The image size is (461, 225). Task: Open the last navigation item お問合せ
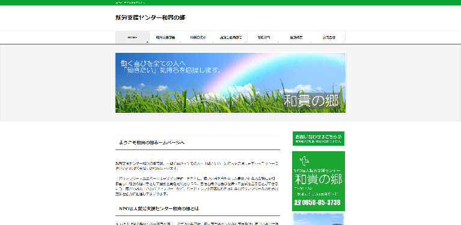tap(329, 38)
